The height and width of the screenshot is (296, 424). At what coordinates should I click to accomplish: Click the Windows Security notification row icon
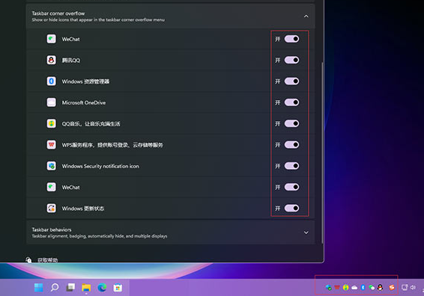[x=52, y=166]
